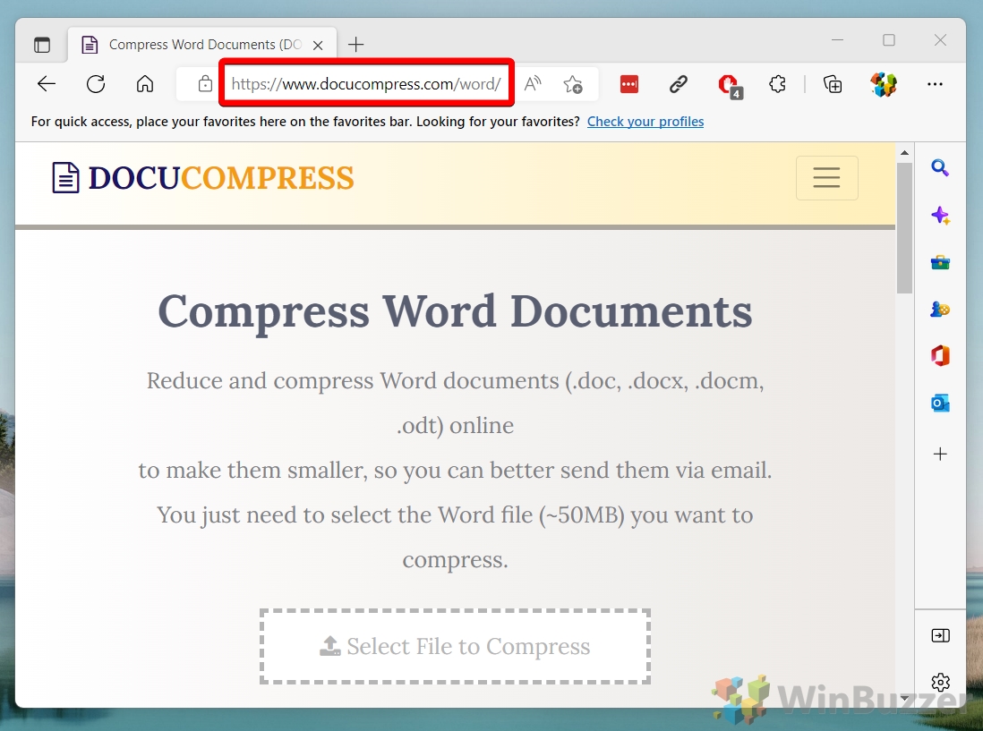Open the red ad blocker extension
Viewport: 983px width, 731px height.
729,85
